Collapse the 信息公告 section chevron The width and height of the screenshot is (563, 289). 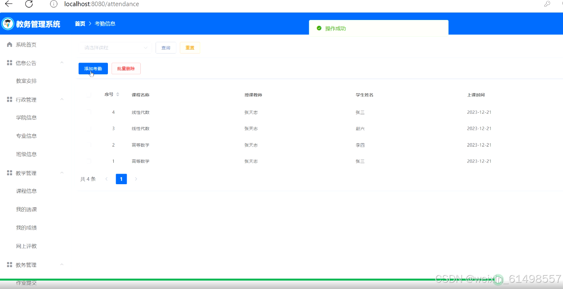(62, 62)
